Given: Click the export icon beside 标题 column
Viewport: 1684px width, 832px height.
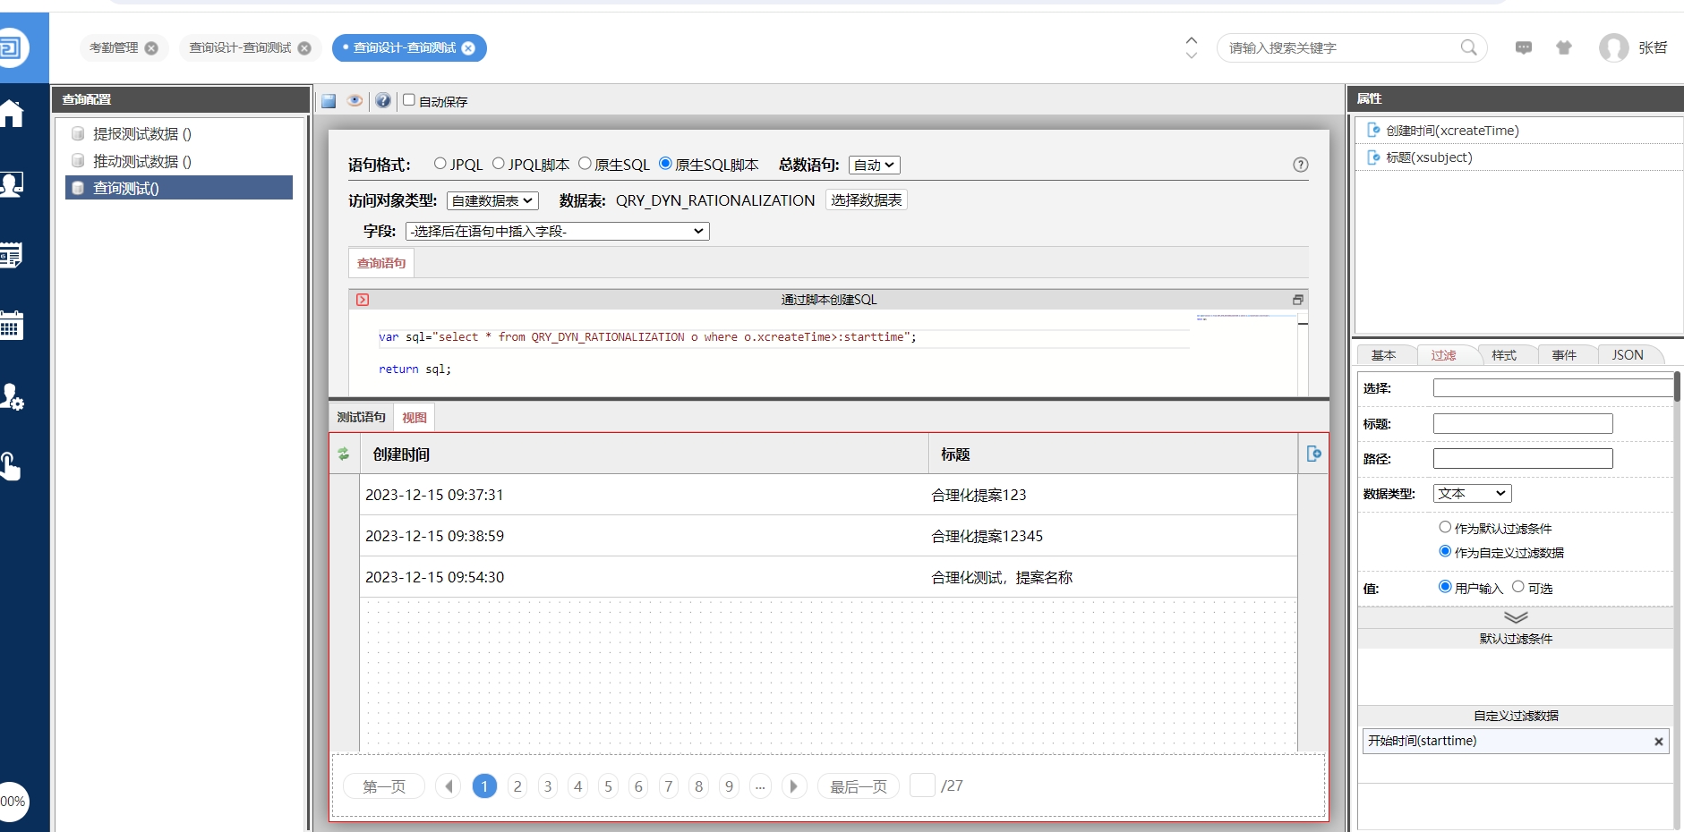Looking at the screenshot, I should (x=1313, y=454).
